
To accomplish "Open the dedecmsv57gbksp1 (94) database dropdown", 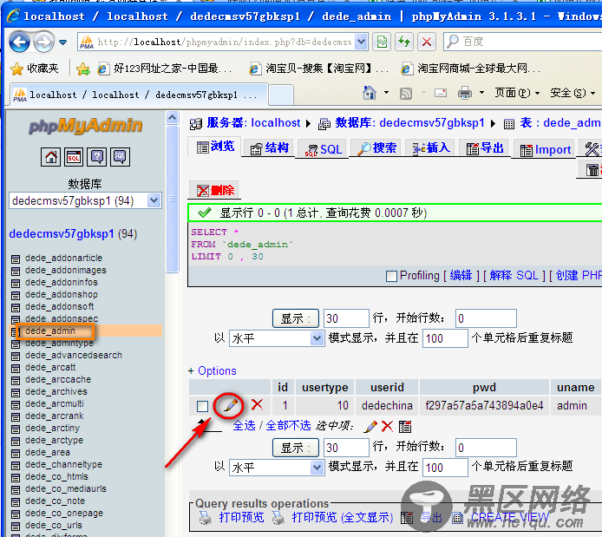I will [85, 200].
